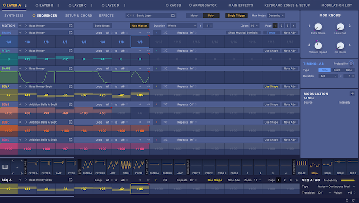
Task: Set timing step type to Rest
Action: click(336, 70)
